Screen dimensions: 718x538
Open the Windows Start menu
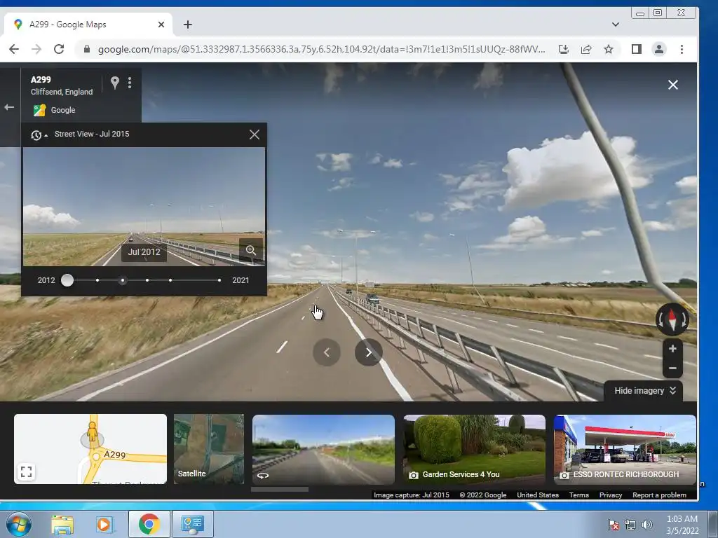pos(18,524)
